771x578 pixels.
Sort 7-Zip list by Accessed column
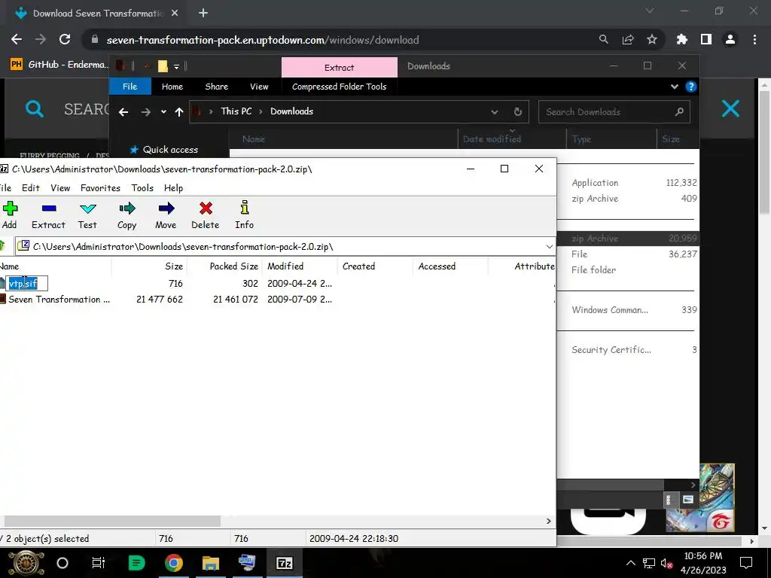tap(451, 266)
